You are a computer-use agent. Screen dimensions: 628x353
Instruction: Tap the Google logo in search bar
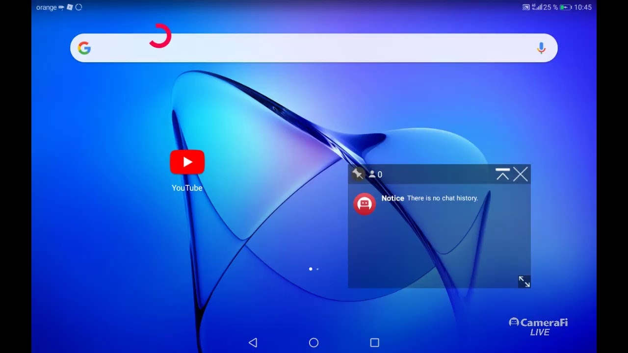84,48
